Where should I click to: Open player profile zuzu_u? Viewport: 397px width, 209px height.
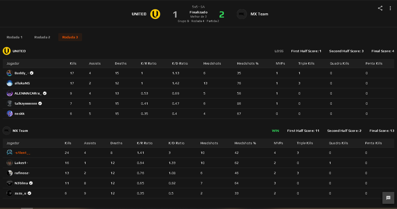click(21, 193)
